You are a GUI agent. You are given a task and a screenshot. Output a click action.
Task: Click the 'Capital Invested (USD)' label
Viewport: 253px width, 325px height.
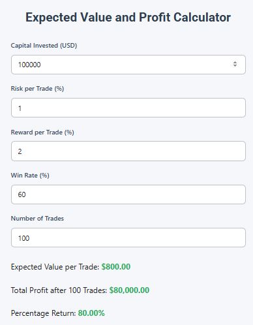(x=44, y=46)
